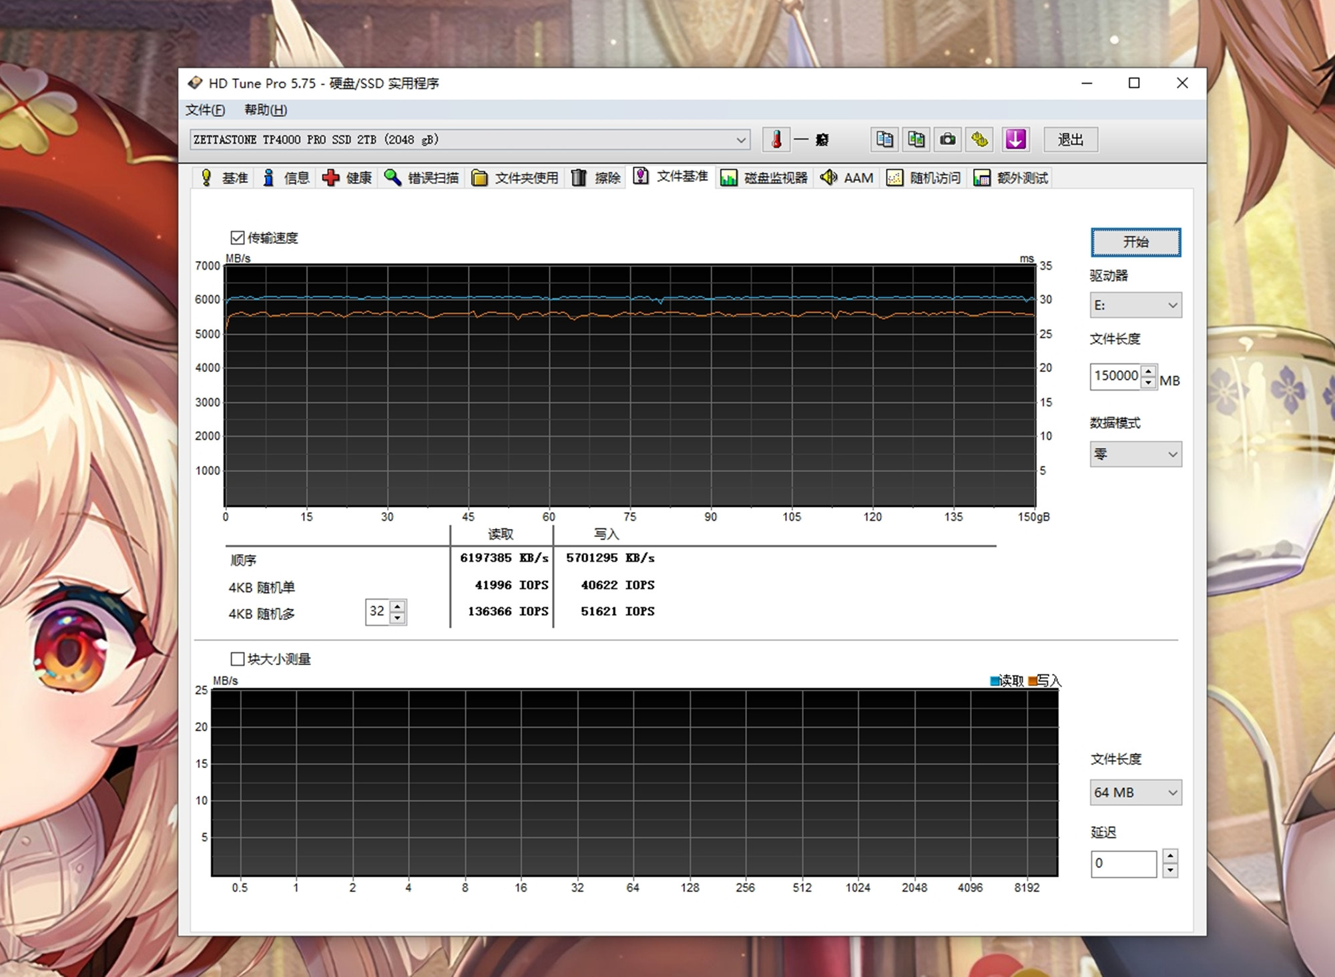Open the 64 MB 文件长度 dropdown
Screen dimensions: 1335x977
point(1135,793)
